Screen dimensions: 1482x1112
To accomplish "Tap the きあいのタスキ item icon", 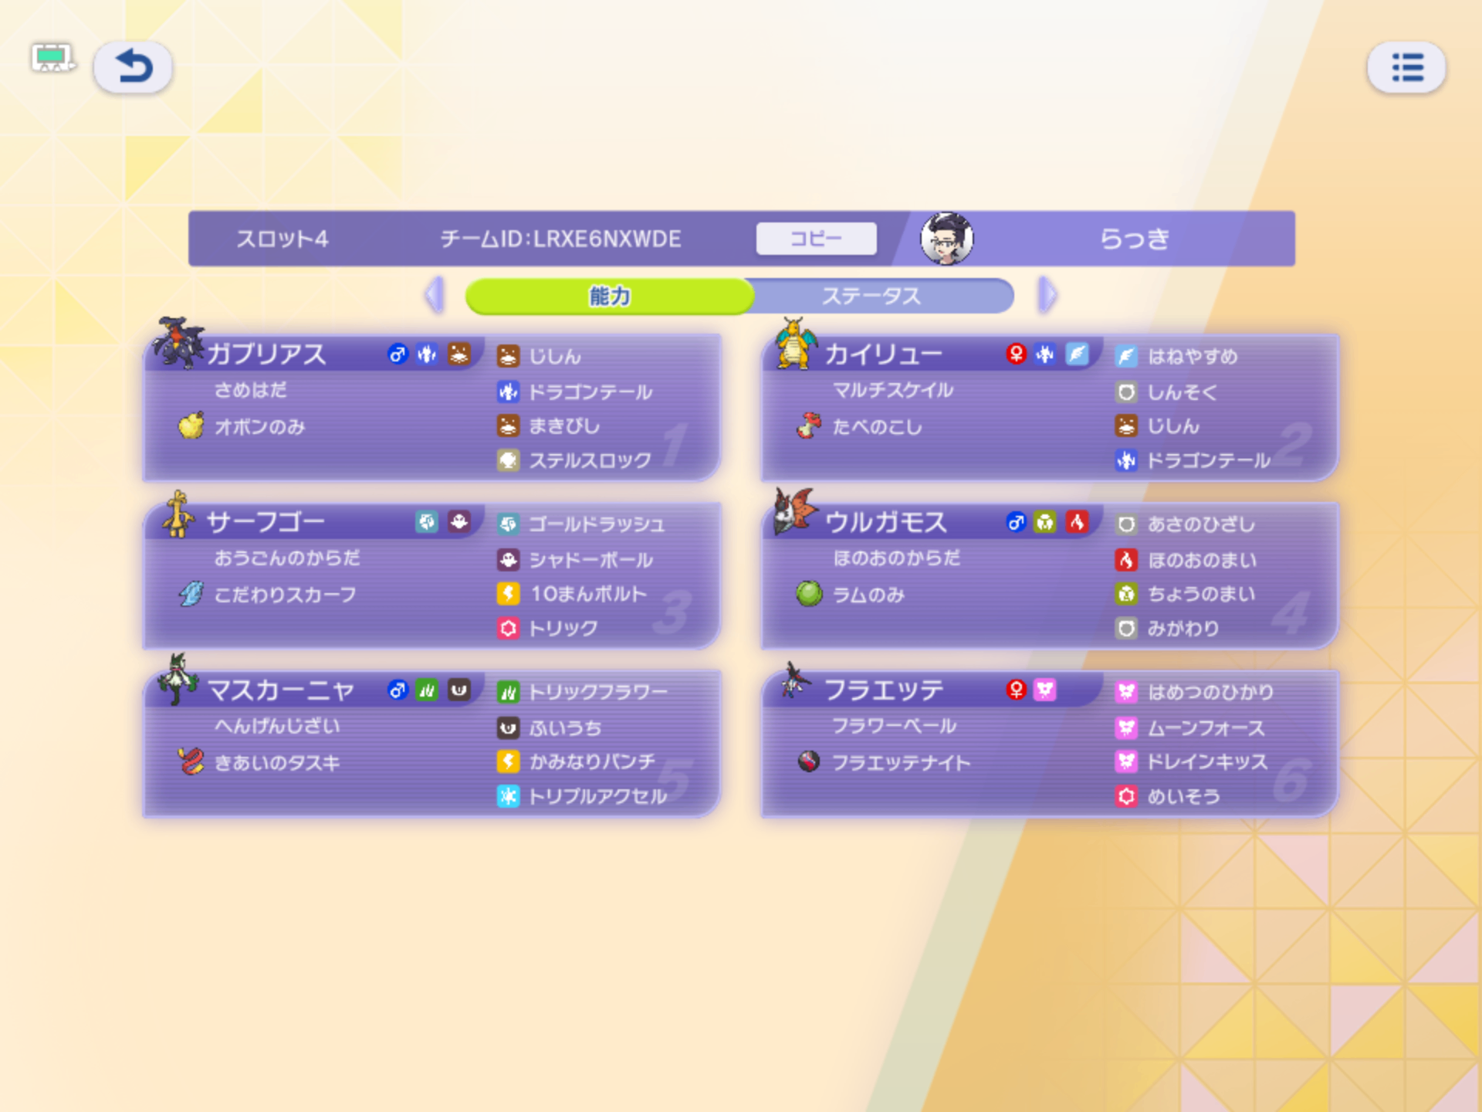I will 191,761.
